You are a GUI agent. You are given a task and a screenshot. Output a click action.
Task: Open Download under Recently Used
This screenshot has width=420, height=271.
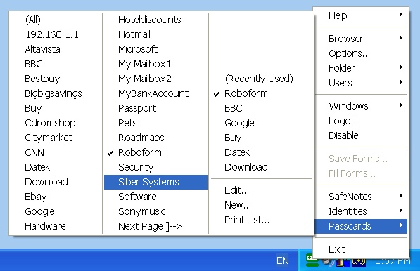(x=261, y=167)
